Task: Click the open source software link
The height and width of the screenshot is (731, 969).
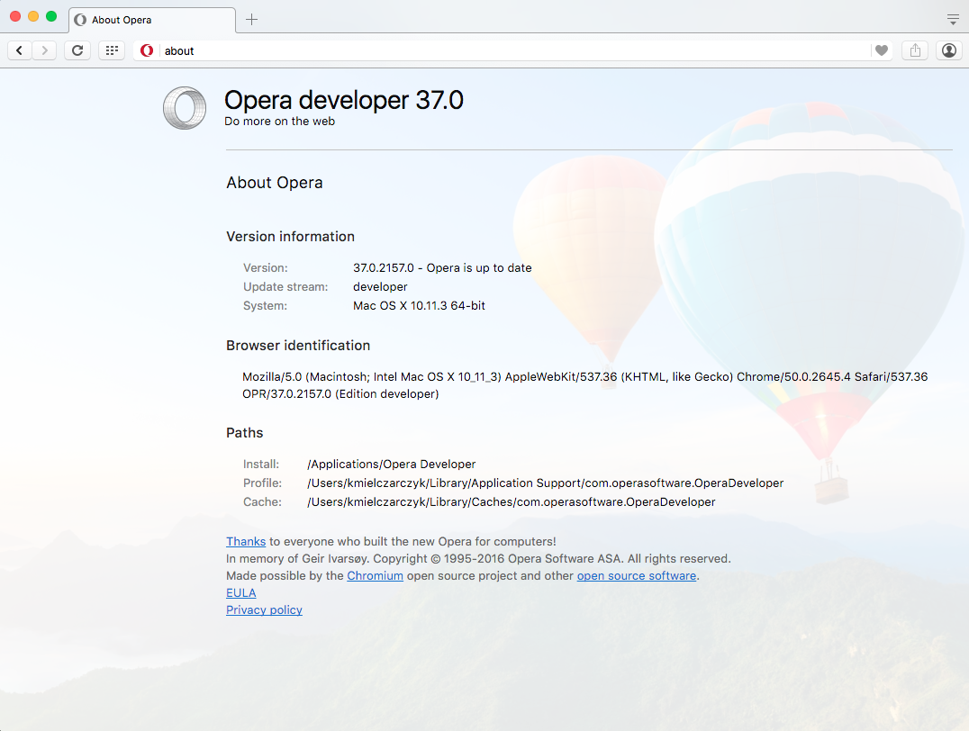Action: 636,575
